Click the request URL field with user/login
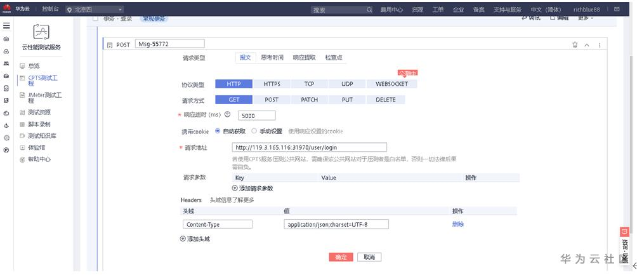Viewport: 637px width, 275px height. (x=310, y=147)
